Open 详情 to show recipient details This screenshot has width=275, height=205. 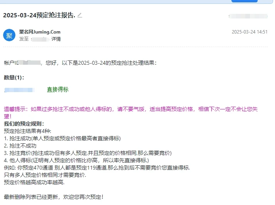click(56, 39)
